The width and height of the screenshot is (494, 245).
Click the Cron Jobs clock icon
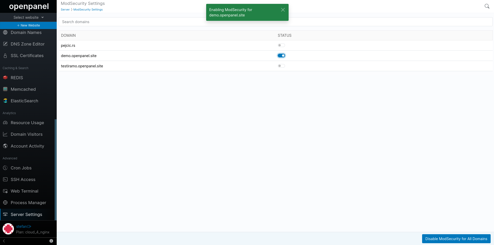click(5, 168)
